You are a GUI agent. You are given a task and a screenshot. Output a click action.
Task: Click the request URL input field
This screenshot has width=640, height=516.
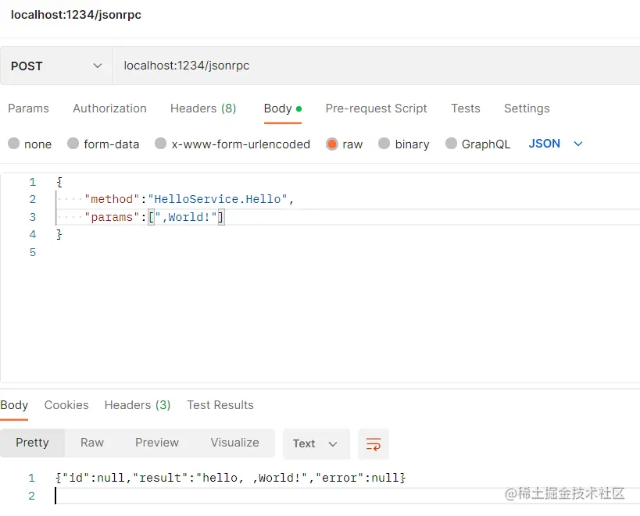[375, 66]
